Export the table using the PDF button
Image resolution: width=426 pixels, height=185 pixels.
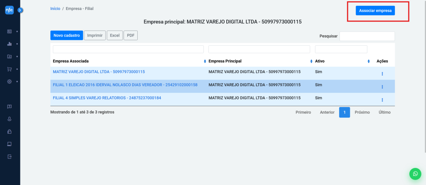click(x=131, y=36)
